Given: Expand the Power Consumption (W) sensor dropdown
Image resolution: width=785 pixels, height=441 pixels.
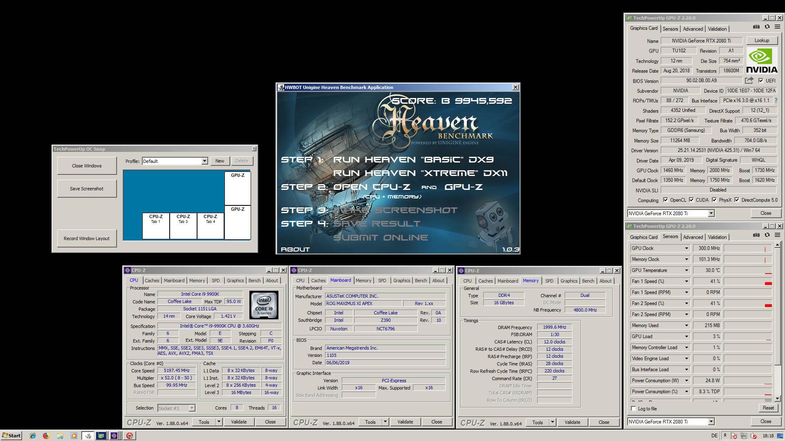Looking at the screenshot, I should point(686,381).
